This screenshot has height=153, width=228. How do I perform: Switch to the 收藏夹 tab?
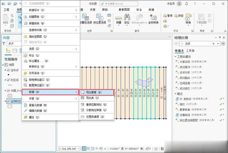(179, 51)
